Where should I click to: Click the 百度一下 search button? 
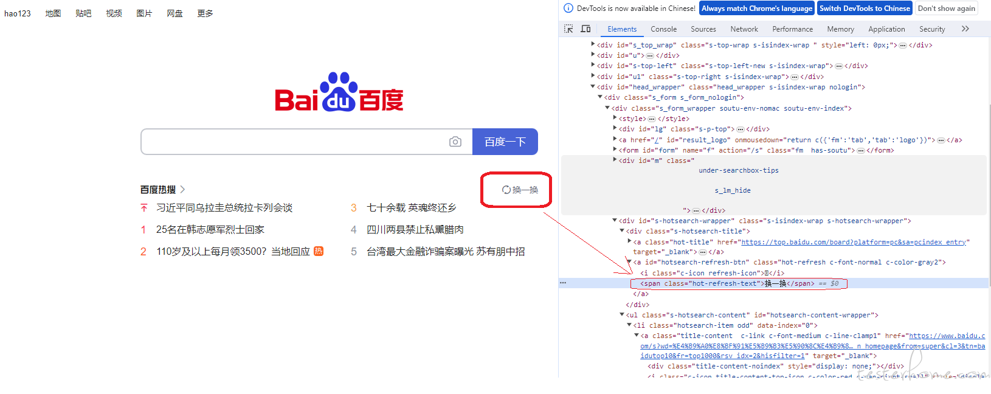[x=505, y=142]
